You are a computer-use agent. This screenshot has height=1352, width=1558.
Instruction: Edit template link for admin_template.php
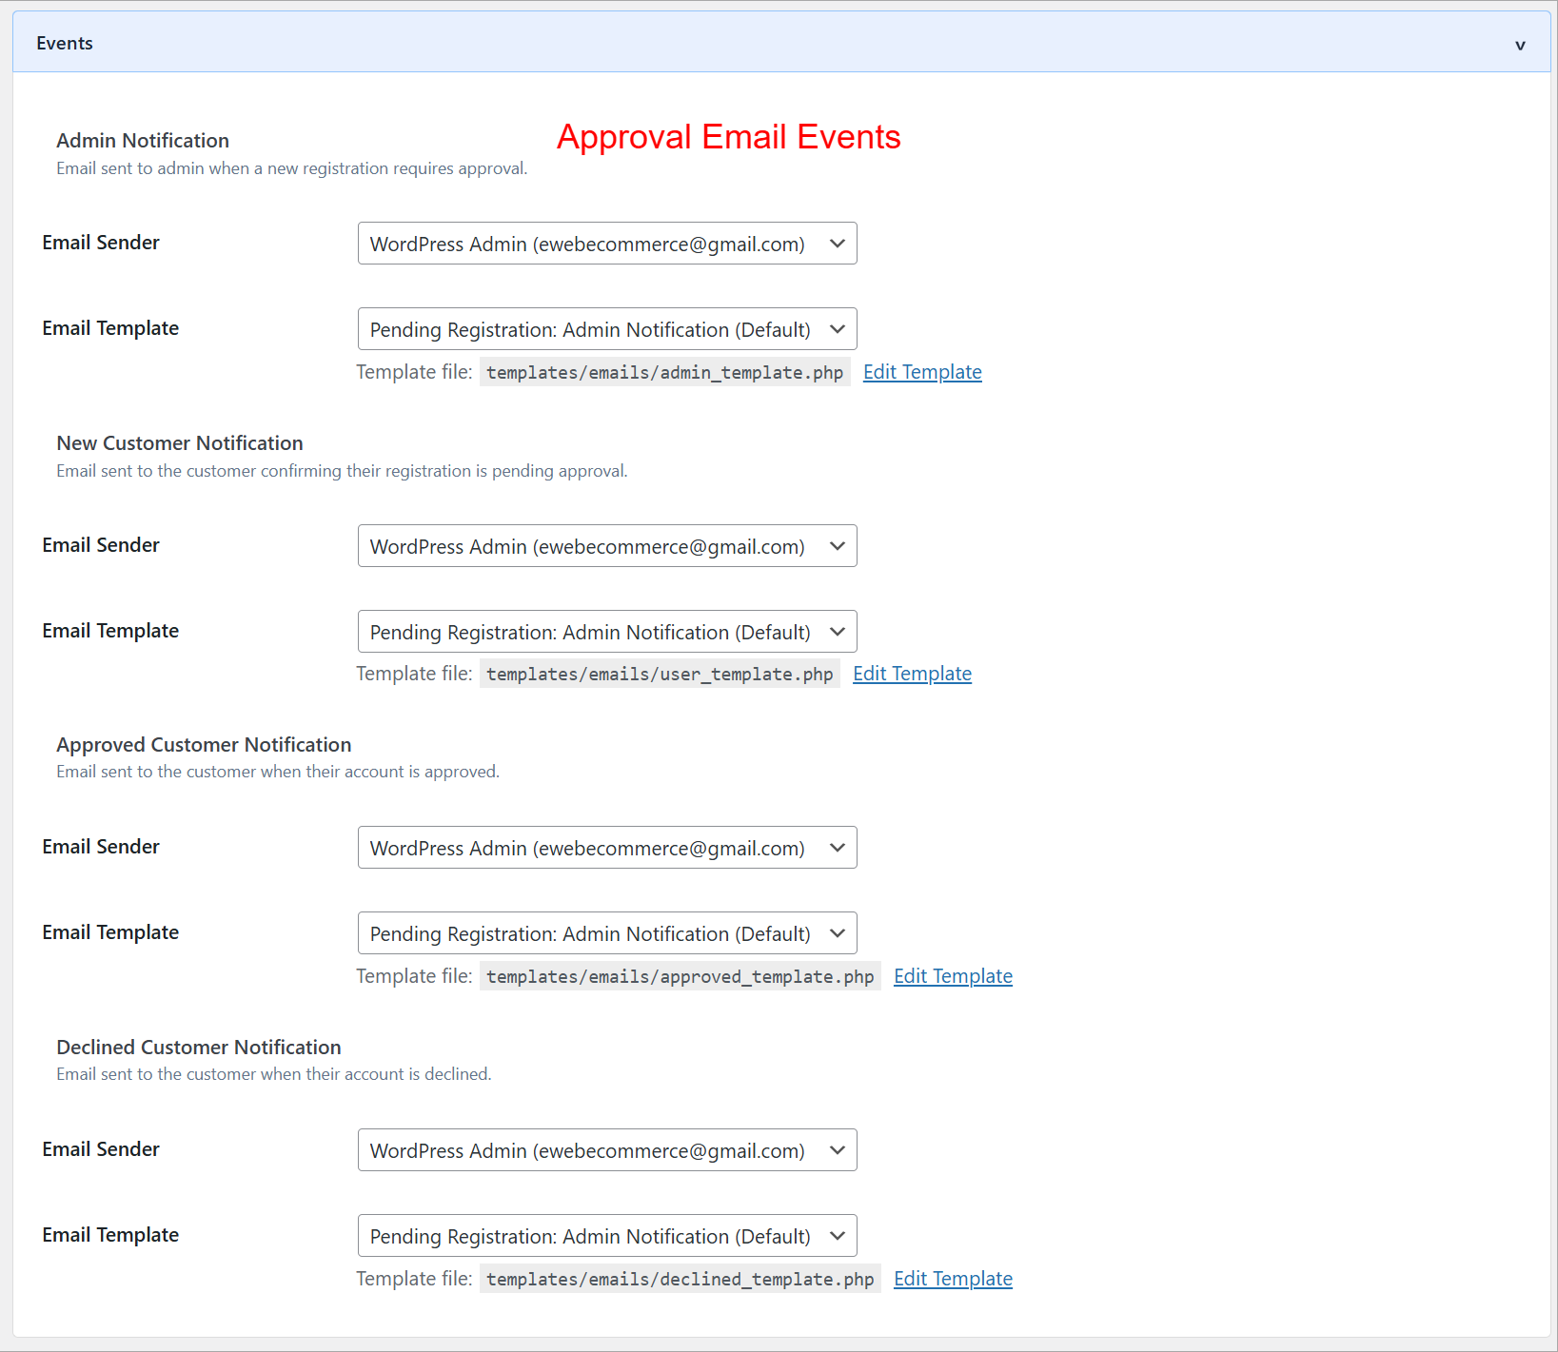coord(922,372)
